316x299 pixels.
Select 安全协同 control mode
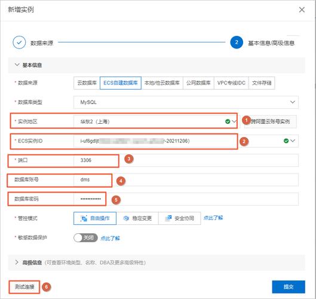[180, 218]
